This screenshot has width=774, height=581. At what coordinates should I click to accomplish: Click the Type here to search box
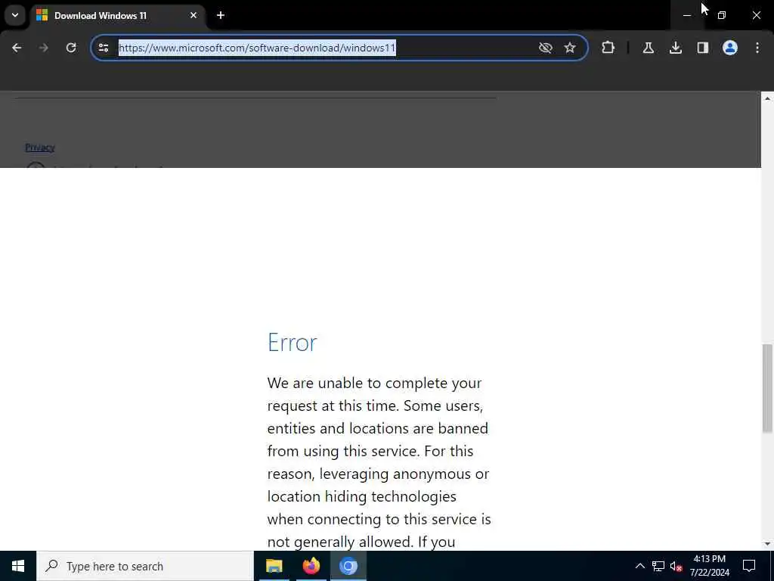point(144,566)
